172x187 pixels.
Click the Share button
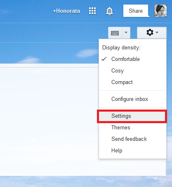[x=136, y=11]
